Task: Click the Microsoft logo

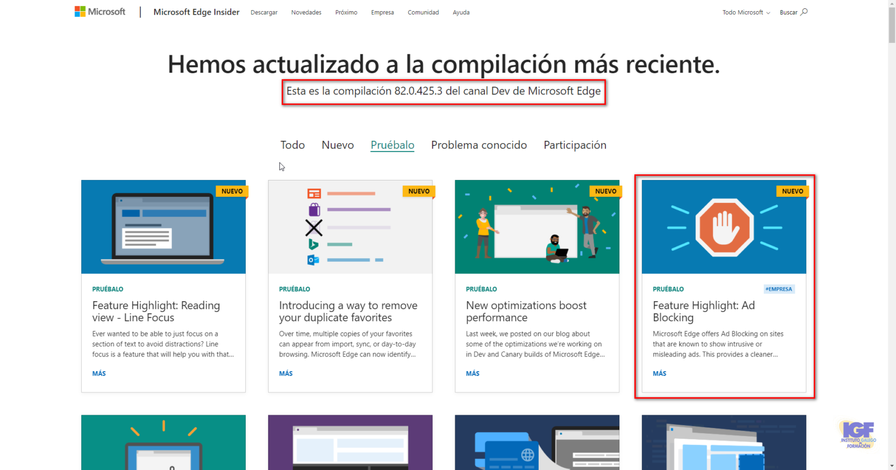Action: click(100, 12)
